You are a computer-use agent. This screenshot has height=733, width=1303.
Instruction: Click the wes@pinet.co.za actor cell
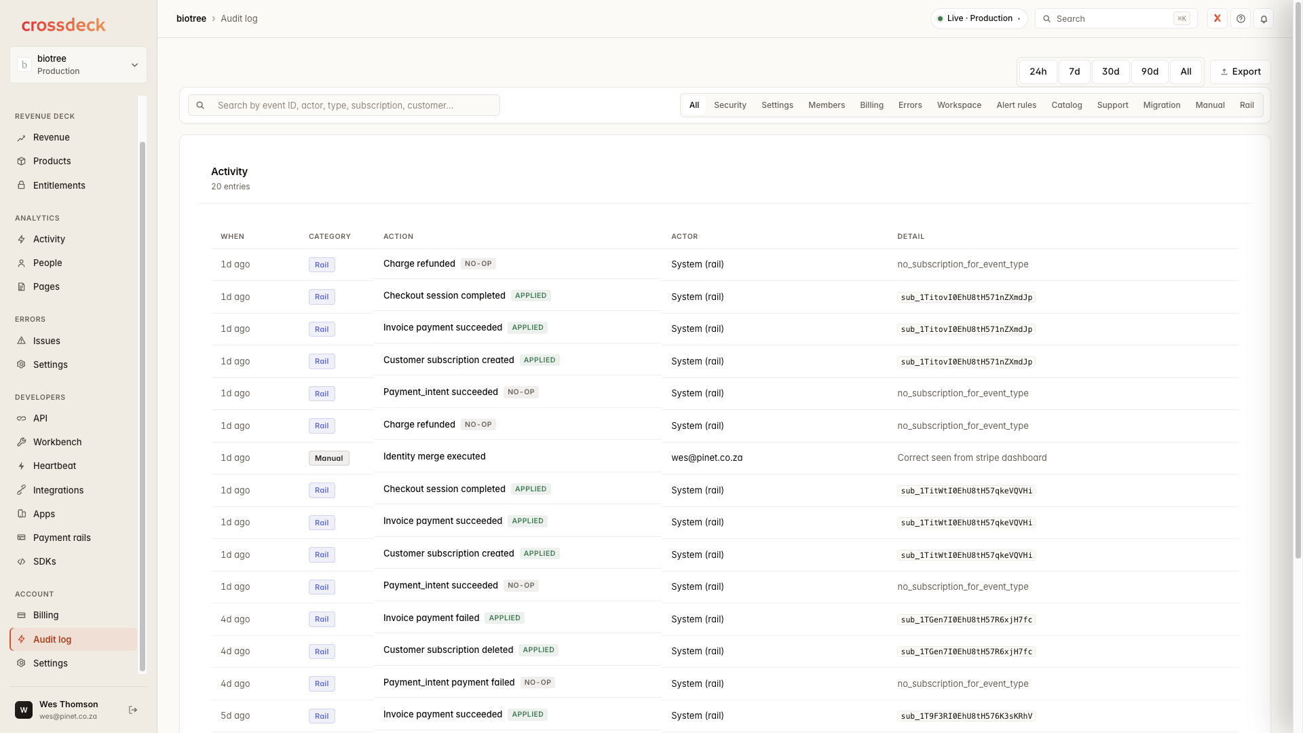(x=706, y=458)
